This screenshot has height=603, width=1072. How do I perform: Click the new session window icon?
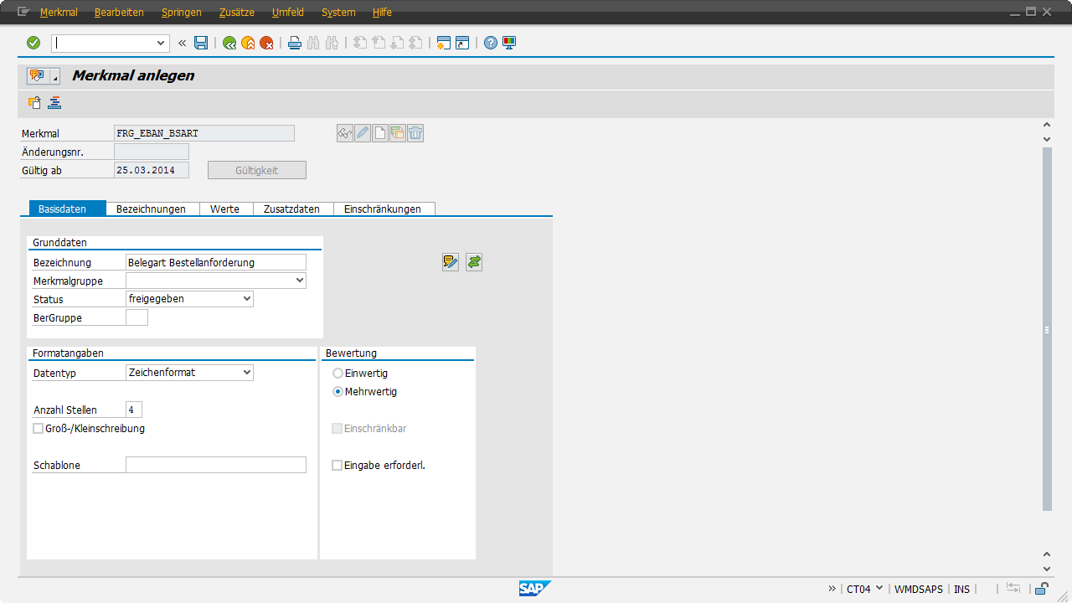coord(444,43)
